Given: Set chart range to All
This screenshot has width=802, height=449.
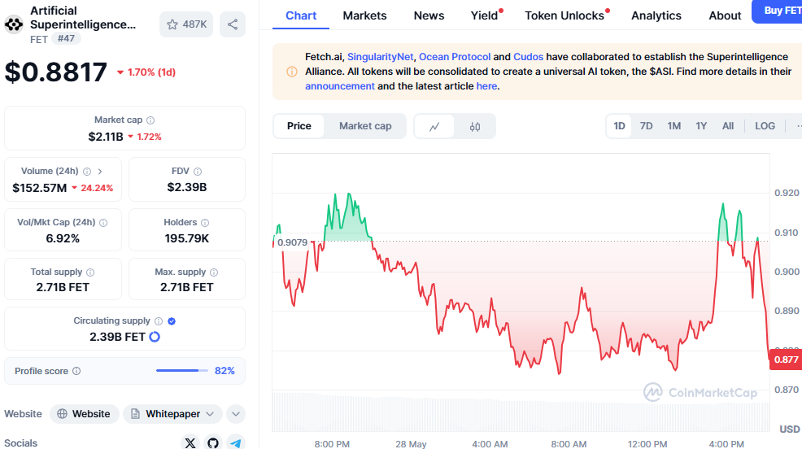Looking at the screenshot, I should [x=727, y=126].
